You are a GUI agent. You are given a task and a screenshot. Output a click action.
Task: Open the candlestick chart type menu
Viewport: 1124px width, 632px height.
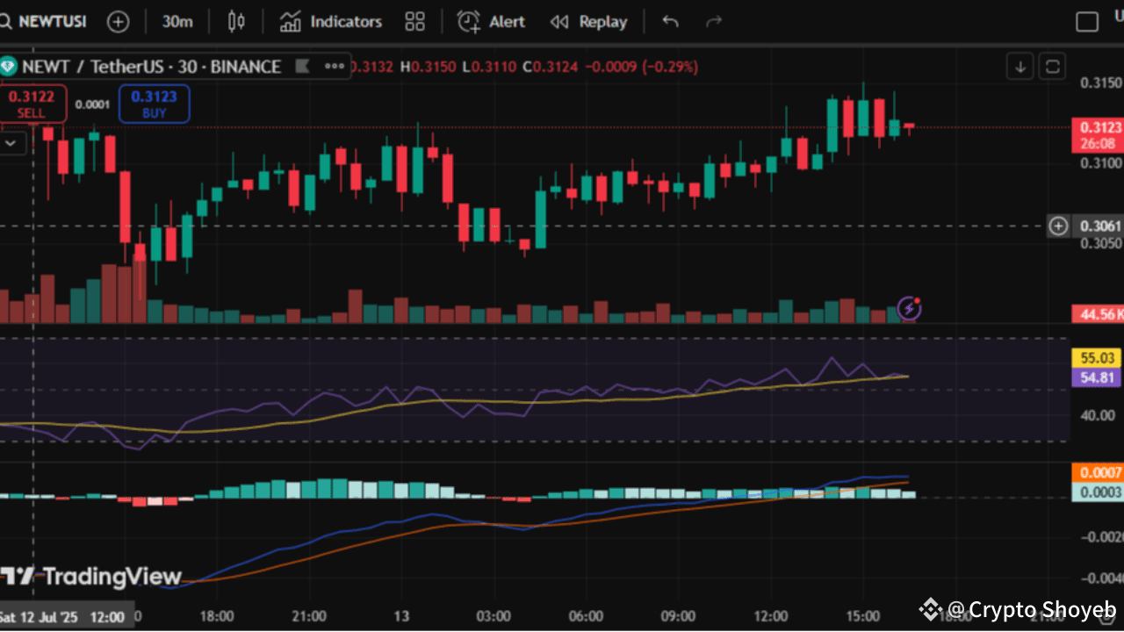click(x=236, y=21)
